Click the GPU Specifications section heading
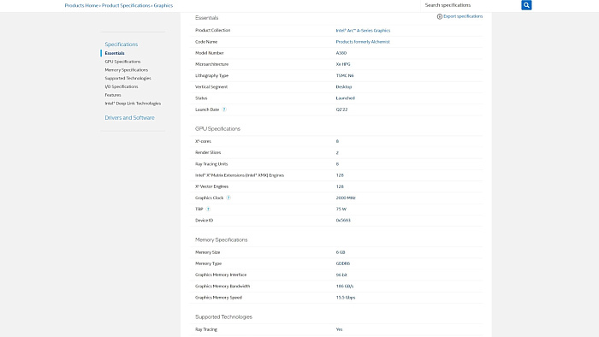This screenshot has height=337, width=599. pyautogui.click(x=217, y=128)
